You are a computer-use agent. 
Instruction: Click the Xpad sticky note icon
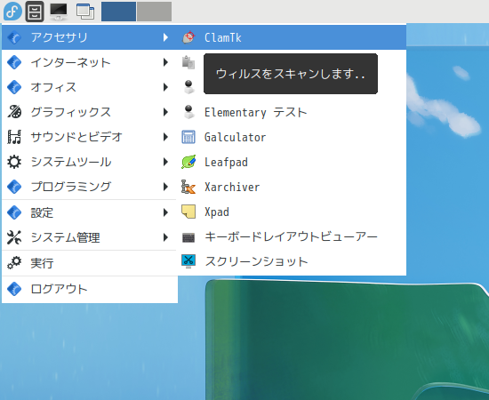[x=188, y=212]
